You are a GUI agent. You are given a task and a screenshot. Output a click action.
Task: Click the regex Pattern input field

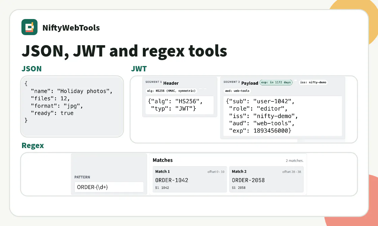(109, 187)
